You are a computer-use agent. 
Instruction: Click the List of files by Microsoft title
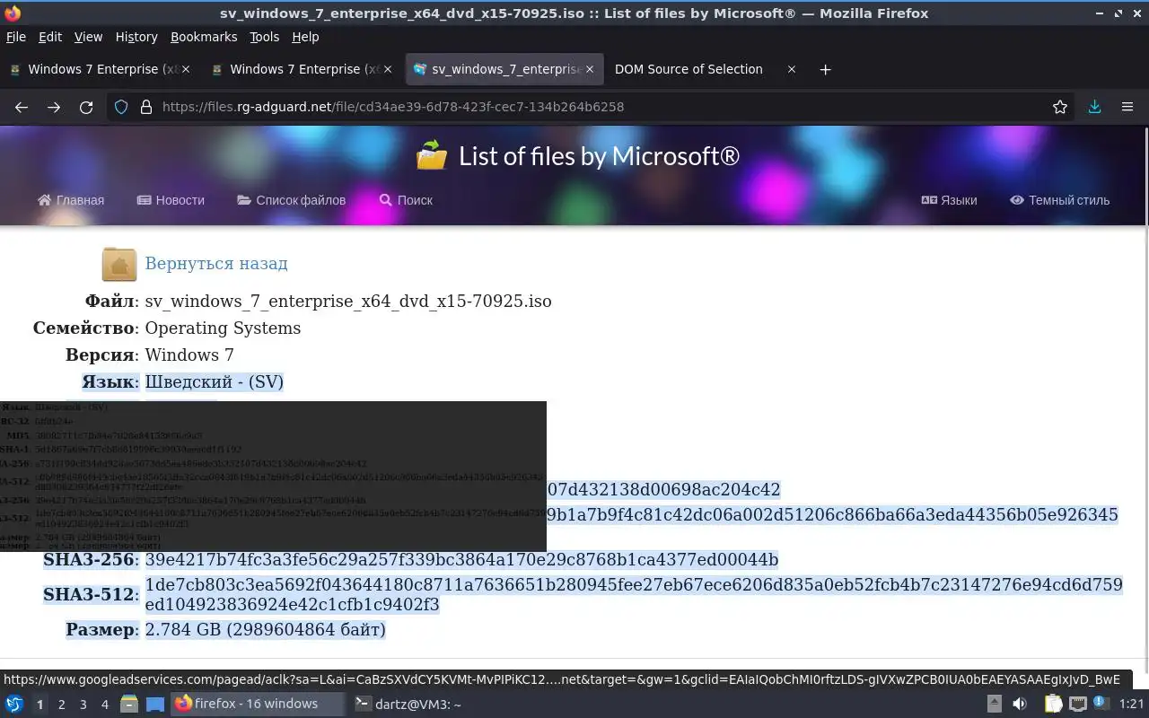(599, 155)
